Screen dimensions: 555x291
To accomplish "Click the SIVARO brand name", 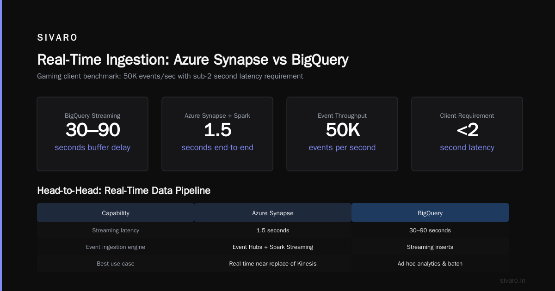I will coord(57,38).
